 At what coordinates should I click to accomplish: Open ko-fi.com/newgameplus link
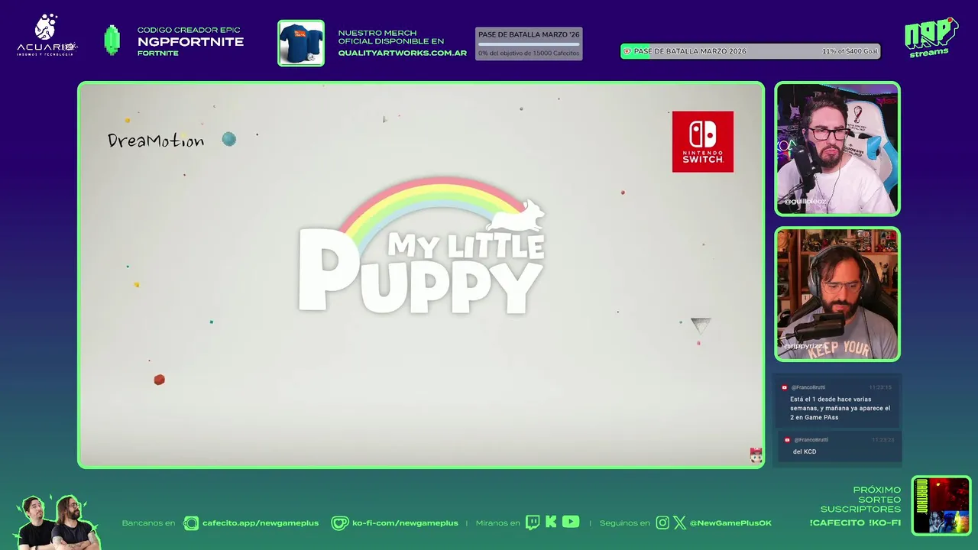click(x=405, y=523)
